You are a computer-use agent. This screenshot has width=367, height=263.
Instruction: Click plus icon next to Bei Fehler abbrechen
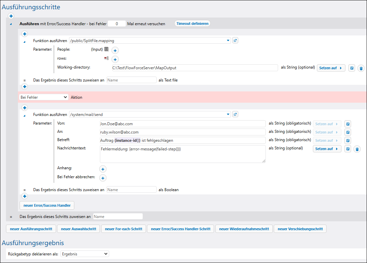(x=103, y=178)
